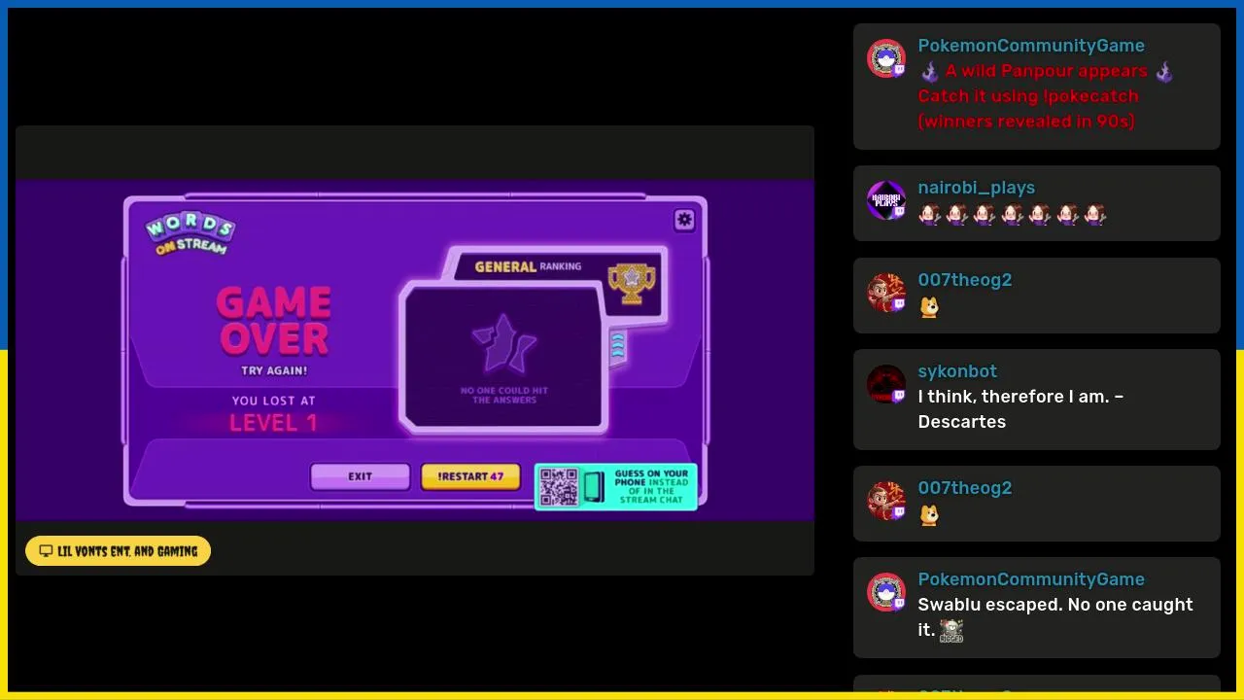
Task: Open sykonbot username link
Action: pos(957,371)
